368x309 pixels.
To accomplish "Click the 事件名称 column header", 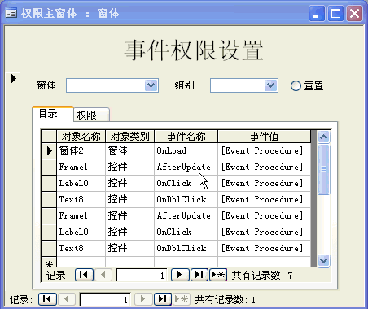I will coord(186,137).
